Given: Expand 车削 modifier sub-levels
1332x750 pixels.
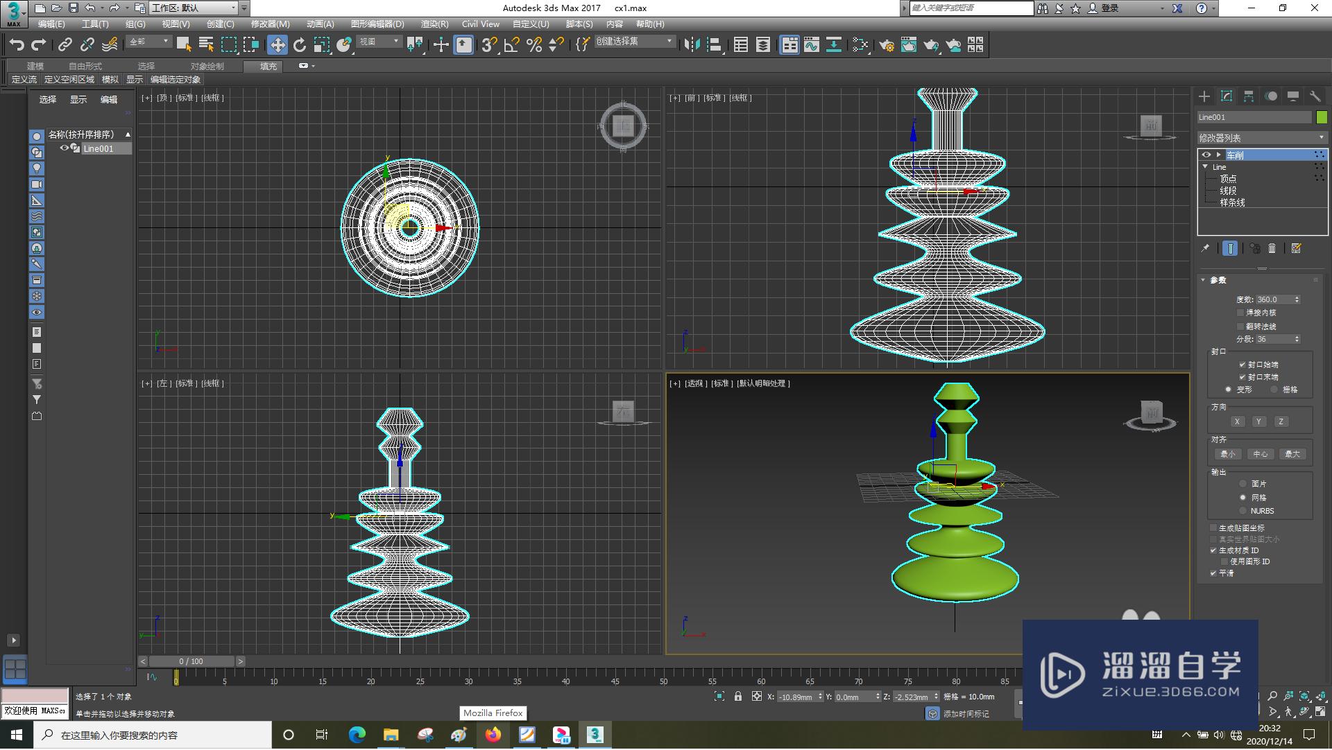Looking at the screenshot, I should tap(1218, 155).
